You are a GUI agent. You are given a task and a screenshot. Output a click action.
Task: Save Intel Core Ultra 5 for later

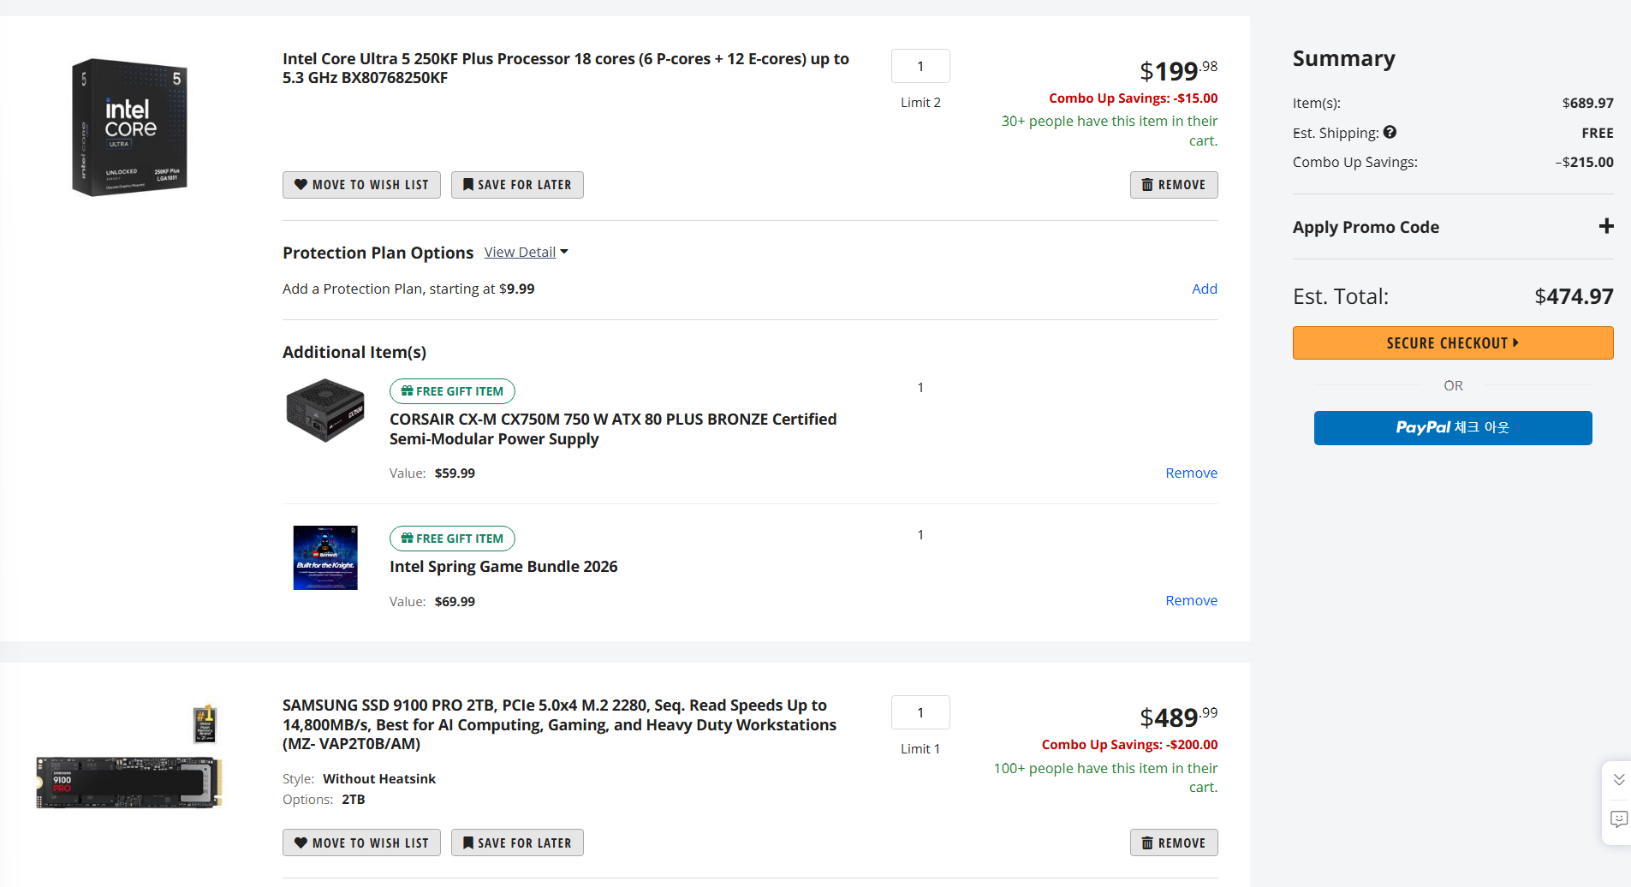(x=517, y=185)
